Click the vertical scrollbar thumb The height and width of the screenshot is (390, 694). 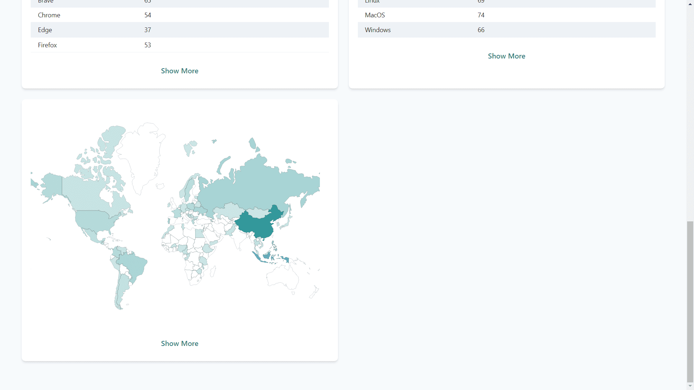click(x=690, y=302)
